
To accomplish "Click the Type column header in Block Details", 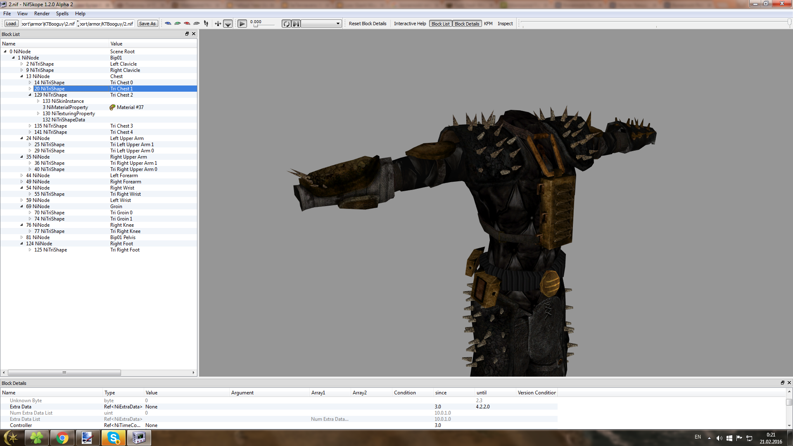I will [x=123, y=393].
